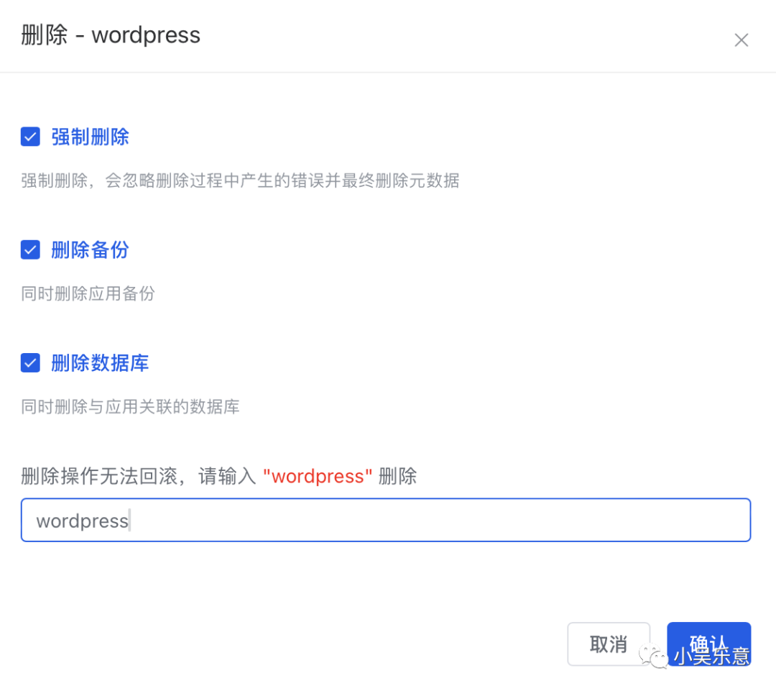
Task: Click the 强制删除 label text
Action: pyautogui.click(x=90, y=137)
